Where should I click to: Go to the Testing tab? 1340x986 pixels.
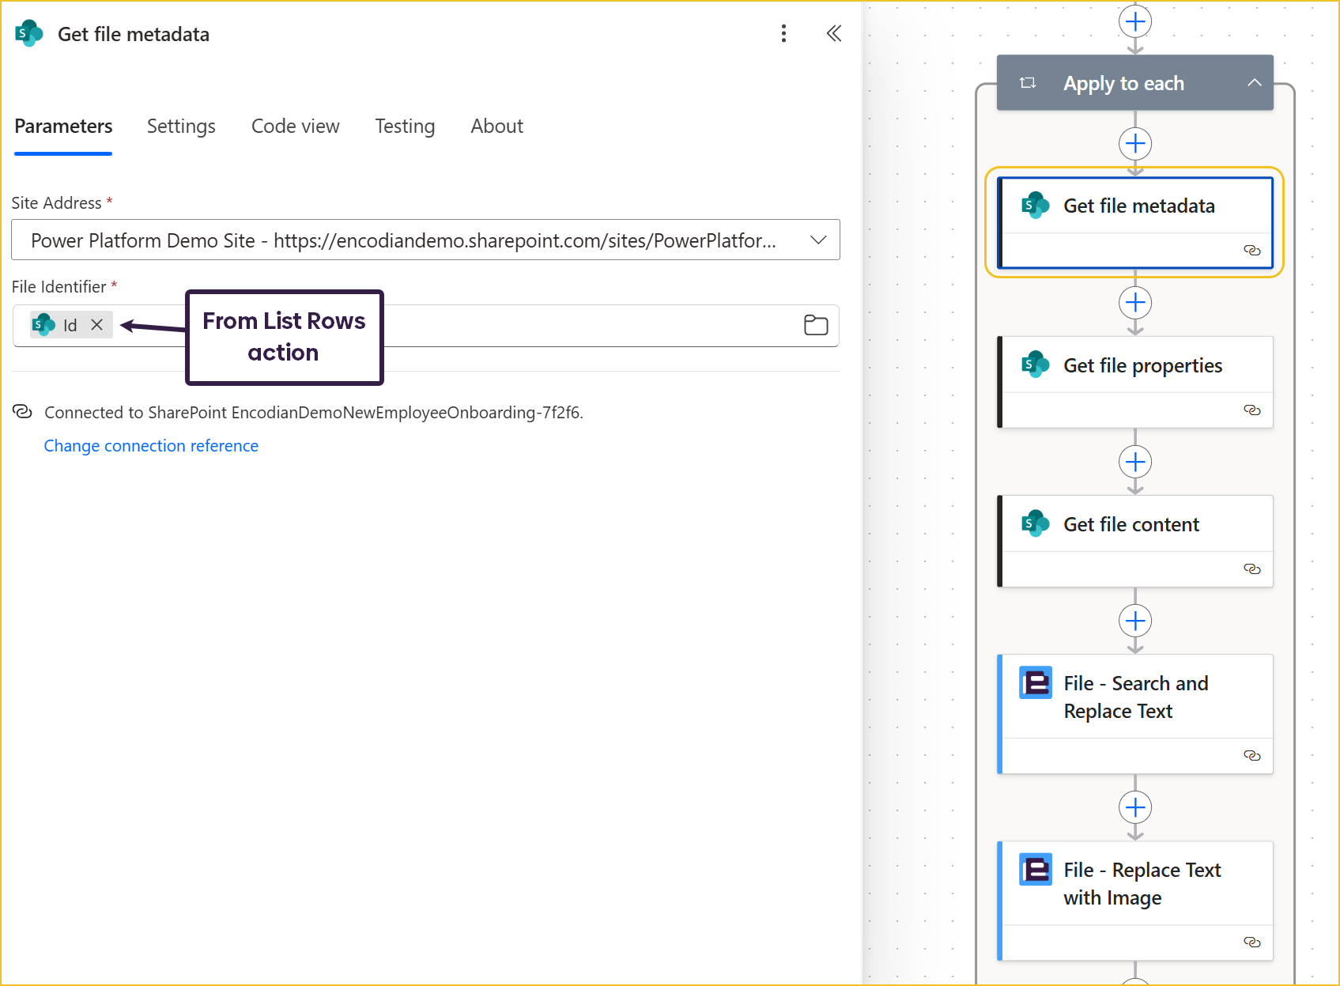[x=405, y=127]
